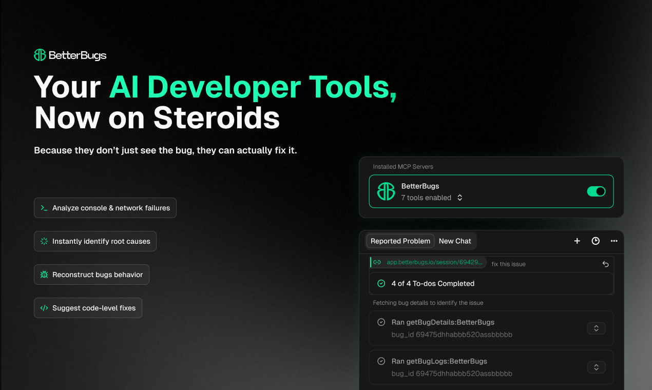Select the terminal icon beside 'Analyze console & network failures'
The image size is (652, 390).
(45, 208)
